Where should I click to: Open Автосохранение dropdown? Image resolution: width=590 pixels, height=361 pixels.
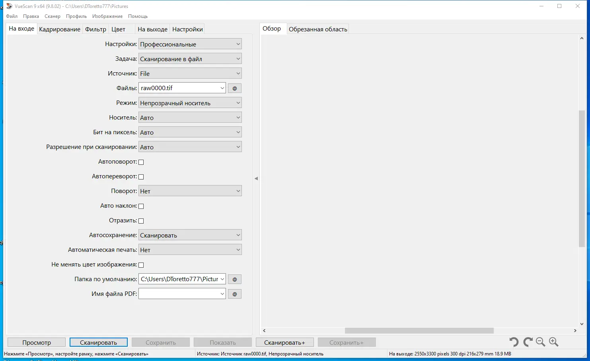(x=190, y=235)
